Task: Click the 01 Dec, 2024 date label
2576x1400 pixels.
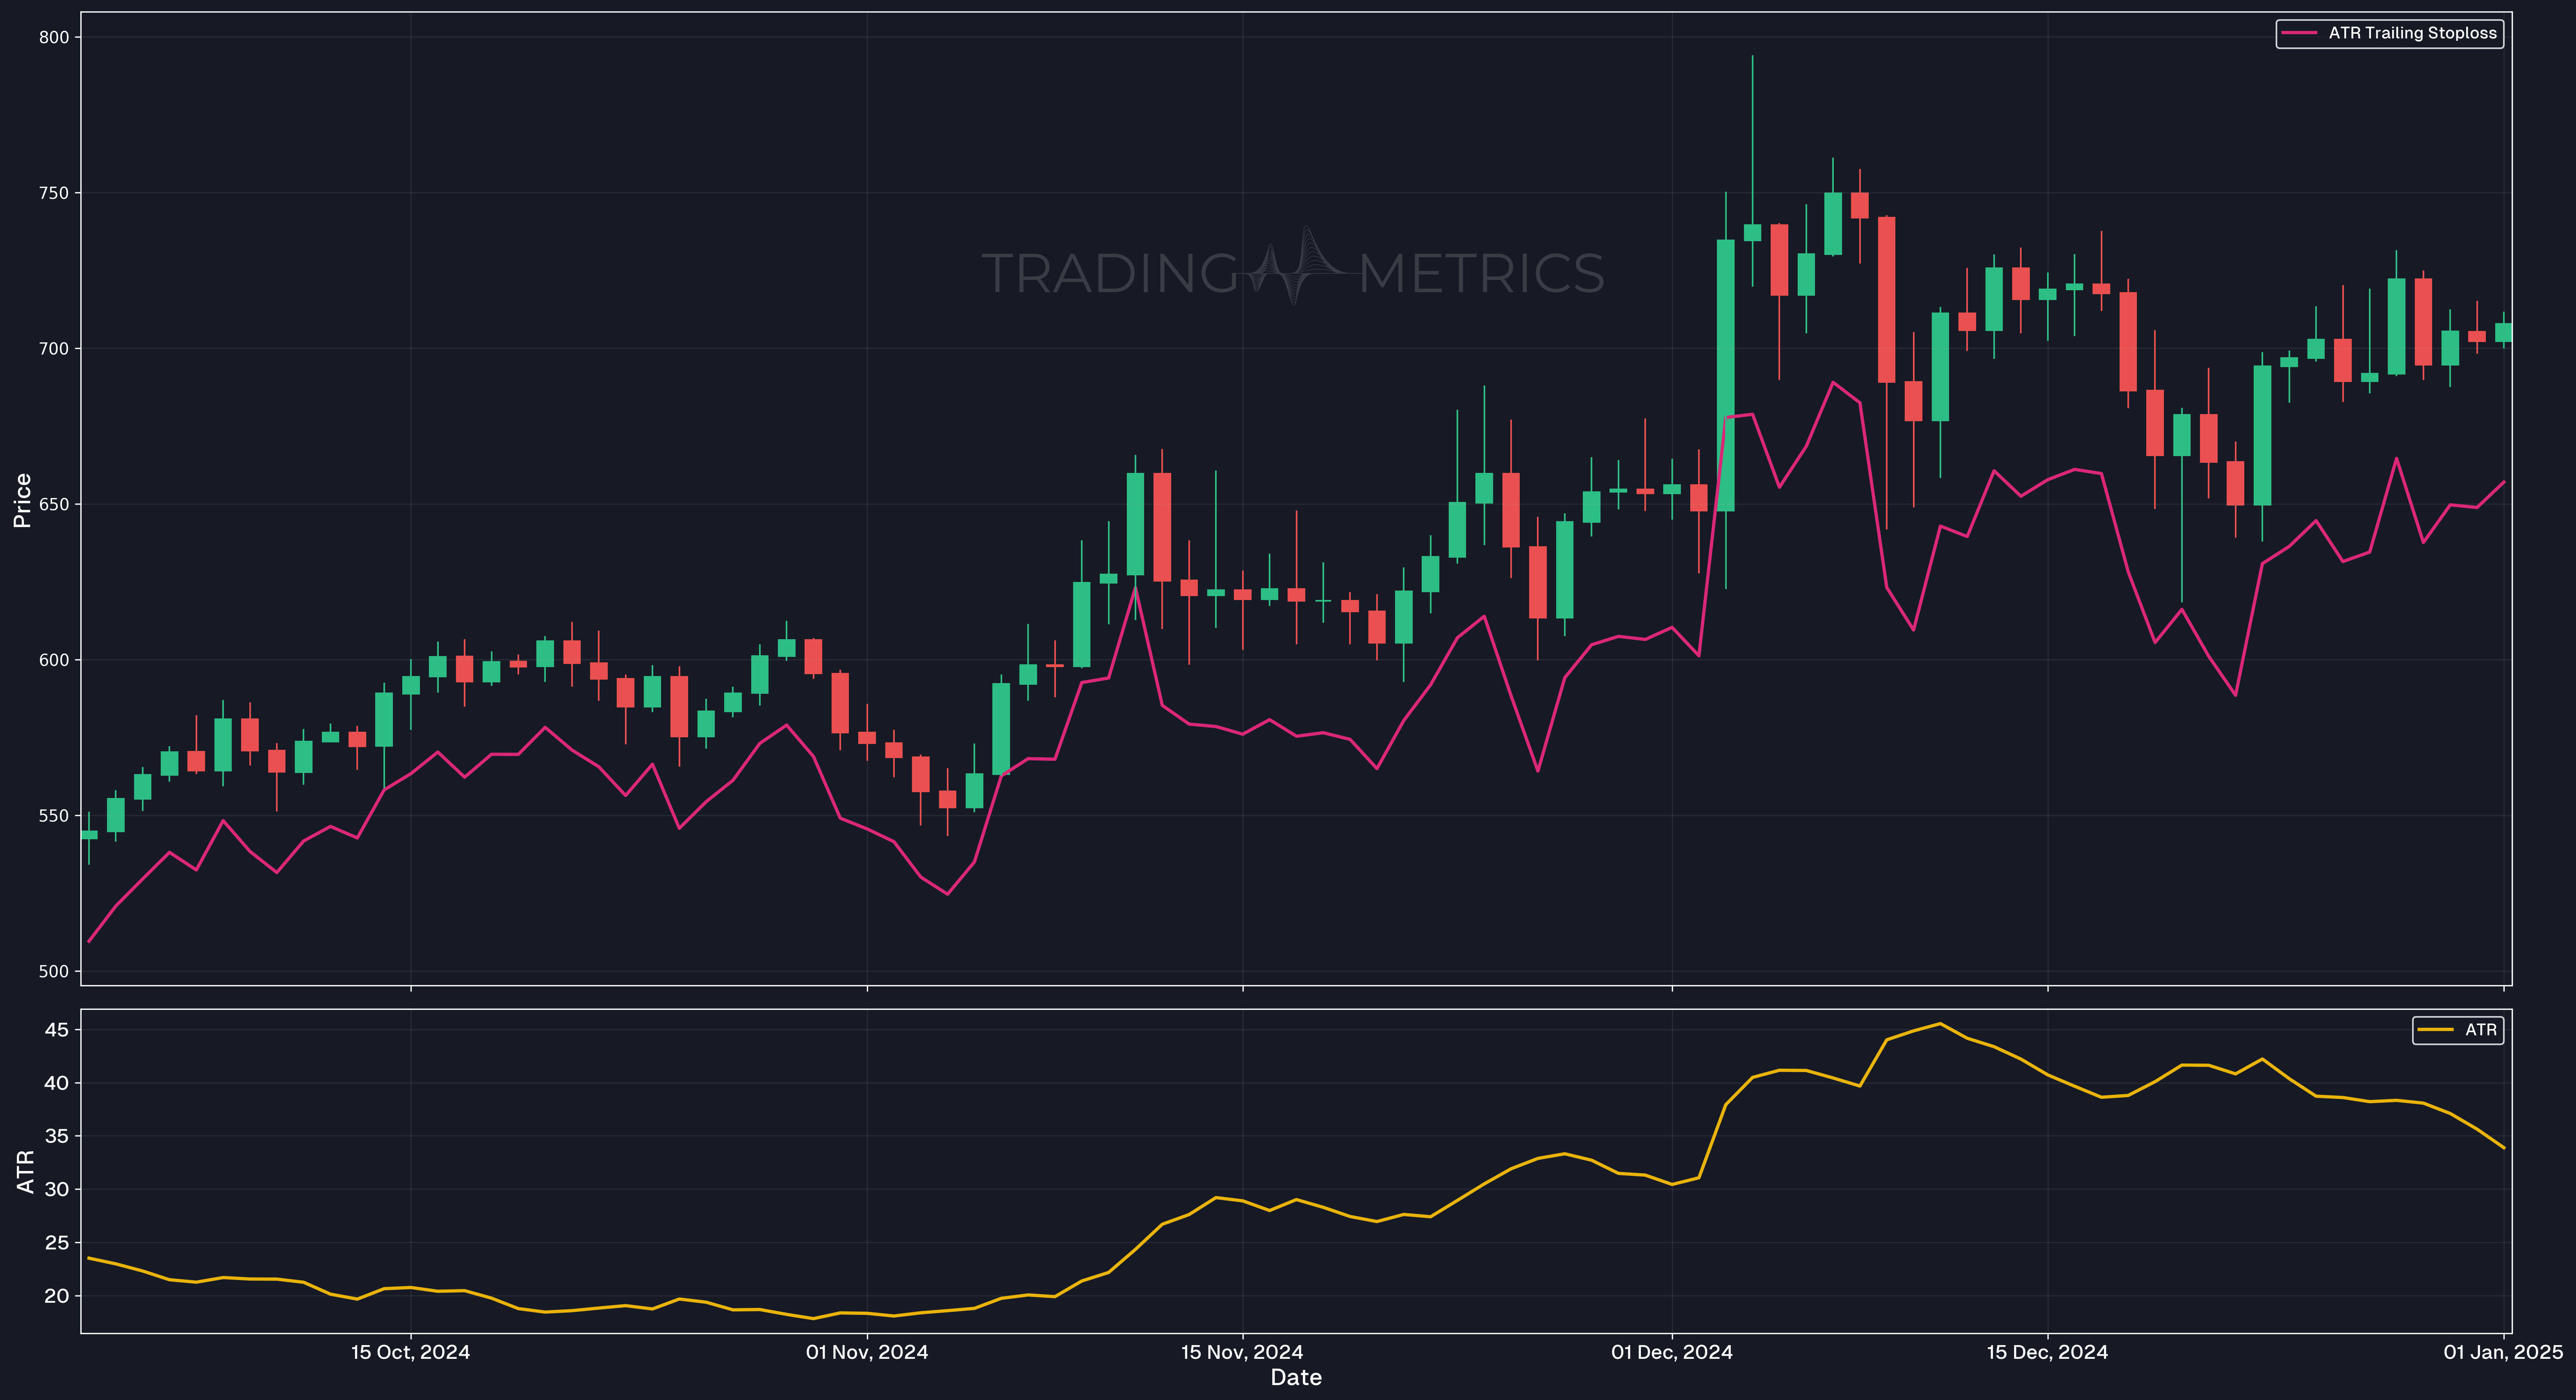Action: tap(1672, 1352)
